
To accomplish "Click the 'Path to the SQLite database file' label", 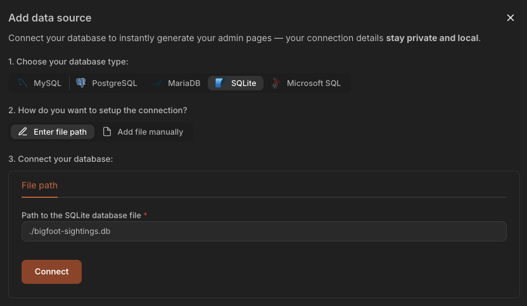I will (81, 216).
